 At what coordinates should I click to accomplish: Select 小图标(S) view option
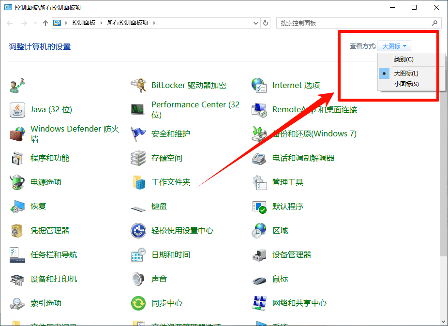[x=406, y=84]
